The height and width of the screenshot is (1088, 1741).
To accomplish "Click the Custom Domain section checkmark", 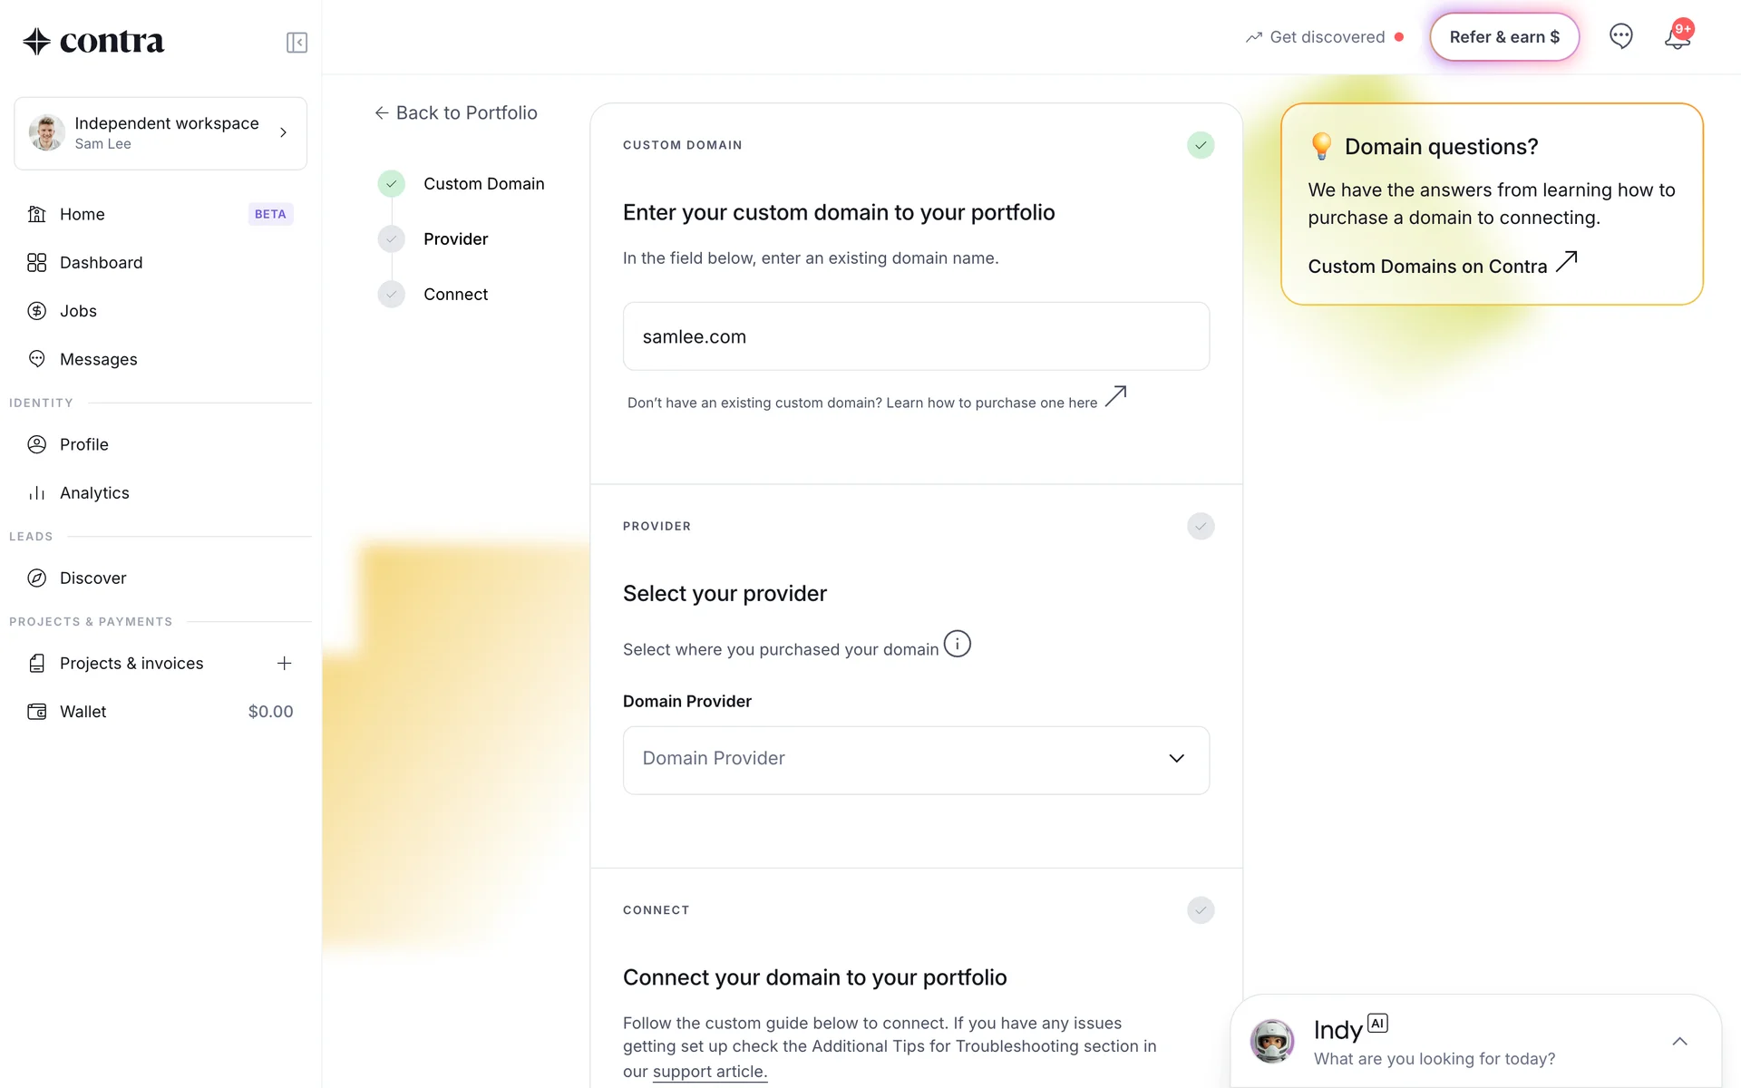I will 1201,145.
